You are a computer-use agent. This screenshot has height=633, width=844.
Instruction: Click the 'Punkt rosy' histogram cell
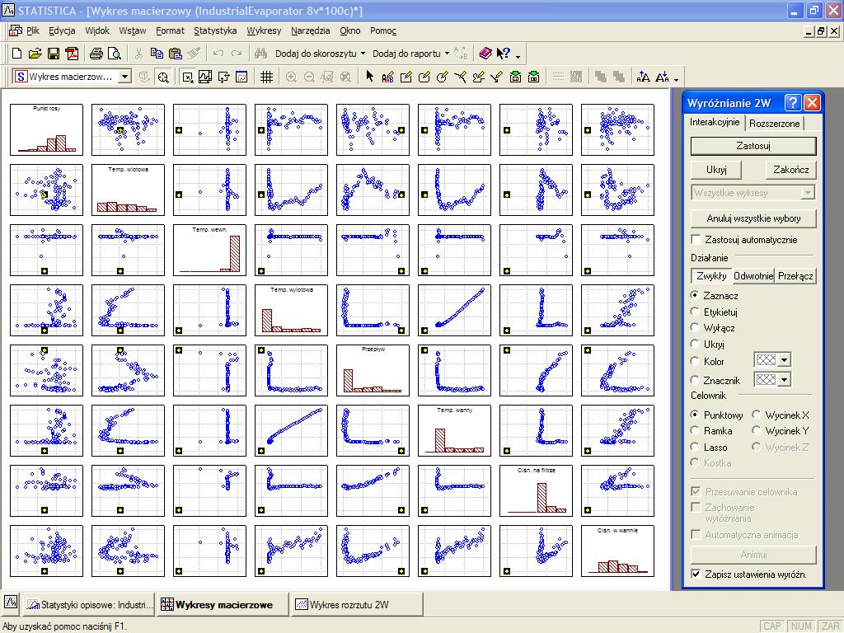tap(46, 129)
